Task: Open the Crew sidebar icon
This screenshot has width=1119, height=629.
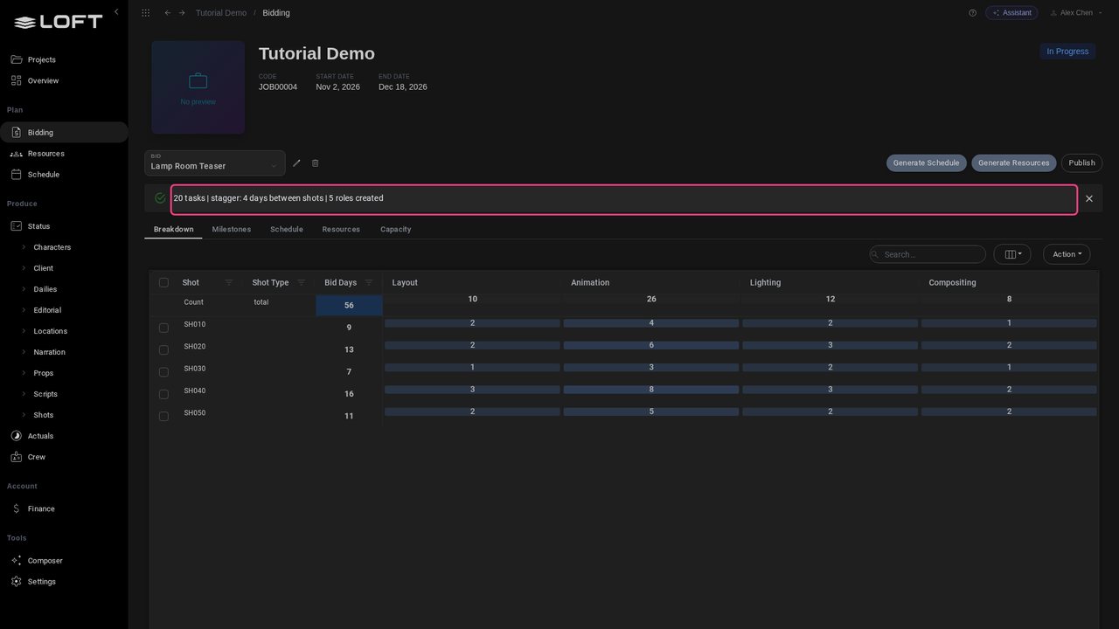Action: coord(16,457)
